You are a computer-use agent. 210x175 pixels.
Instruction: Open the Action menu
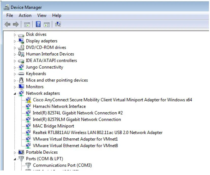(x=25, y=15)
